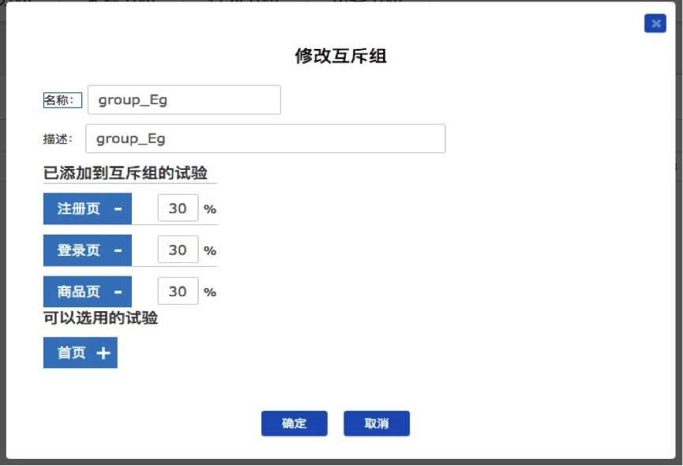The image size is (683, 466).
Task: Remove 注册页 using its minus icon
Action: [x=118, y=209]
